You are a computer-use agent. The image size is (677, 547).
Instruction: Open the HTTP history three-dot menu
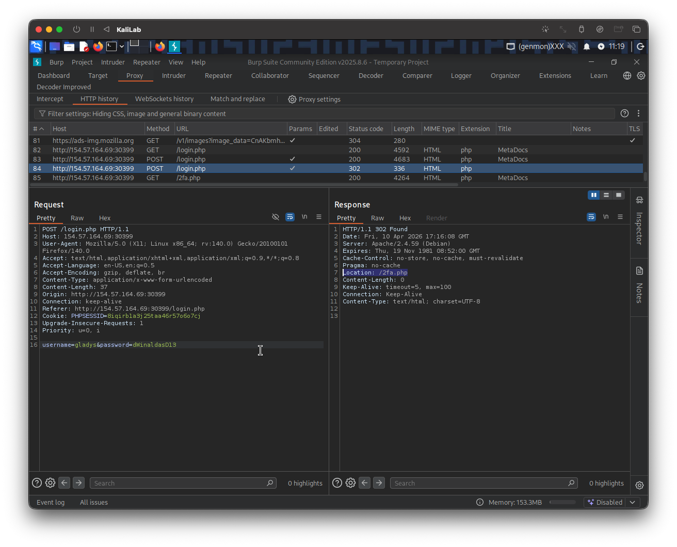point(638,114)
